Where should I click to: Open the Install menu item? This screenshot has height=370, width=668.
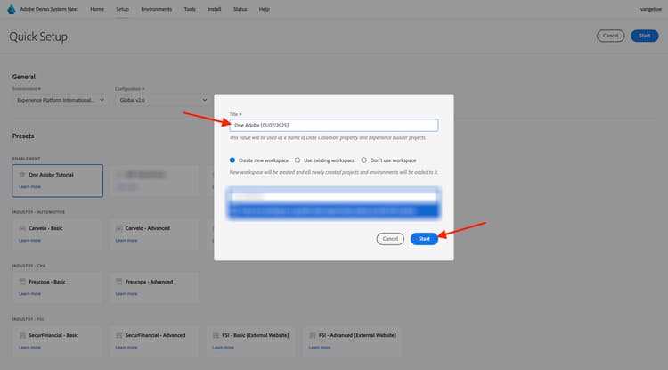215,9
